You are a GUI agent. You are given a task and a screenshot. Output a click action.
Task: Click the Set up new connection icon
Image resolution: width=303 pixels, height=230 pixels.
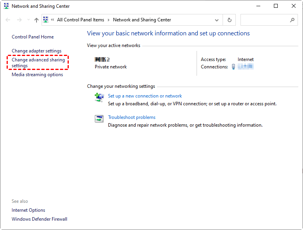pyautogui.click(x=99, y=97)
